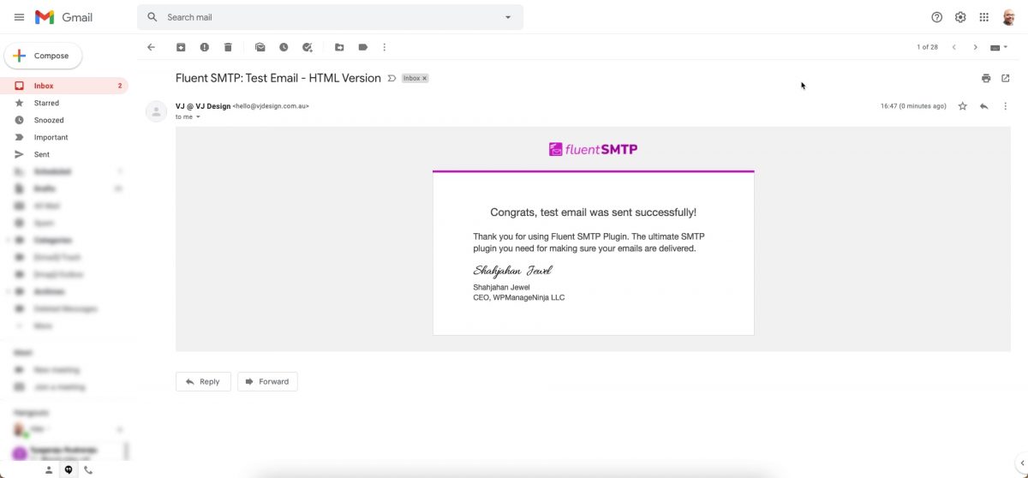Image resolution: width=1028 pixels, height=478 pixels.
Task: Toggle the importance marker beside the subject
Action: click(x=391, y=78)
